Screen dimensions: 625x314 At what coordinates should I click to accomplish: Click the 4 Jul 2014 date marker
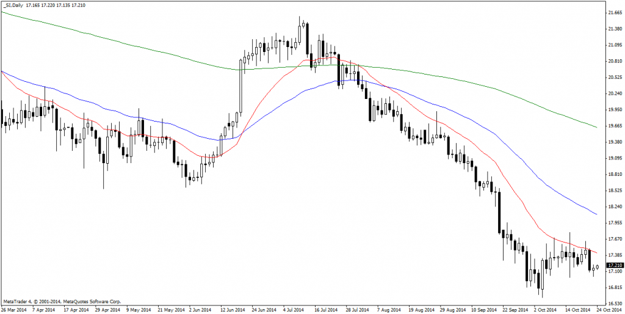point(296,310)
